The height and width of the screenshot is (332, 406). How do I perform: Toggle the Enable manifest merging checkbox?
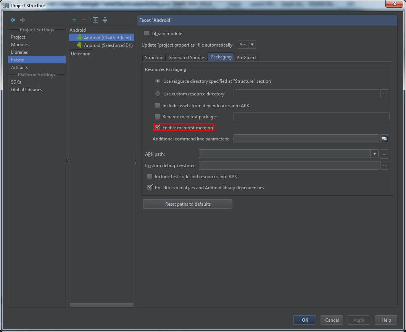158,127
